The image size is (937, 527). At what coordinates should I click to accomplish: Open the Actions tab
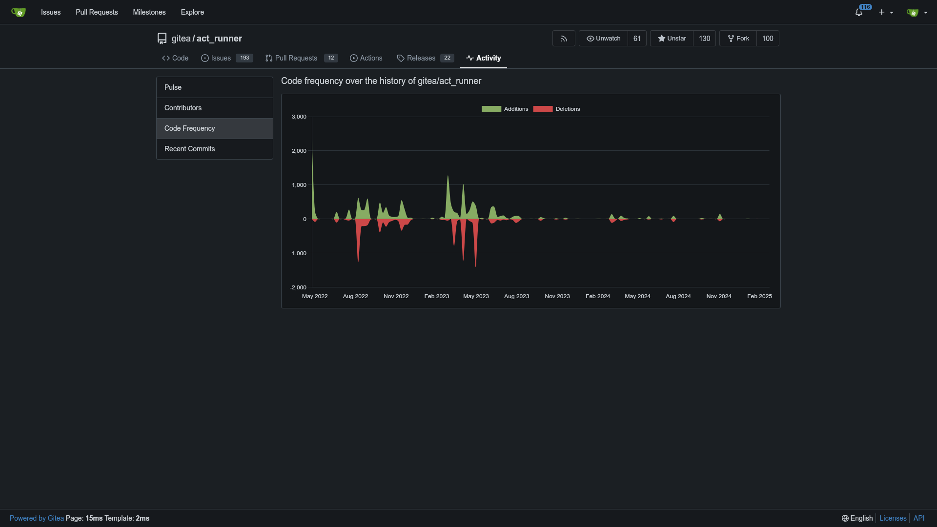pyautogui.click(x=366, y=58)
